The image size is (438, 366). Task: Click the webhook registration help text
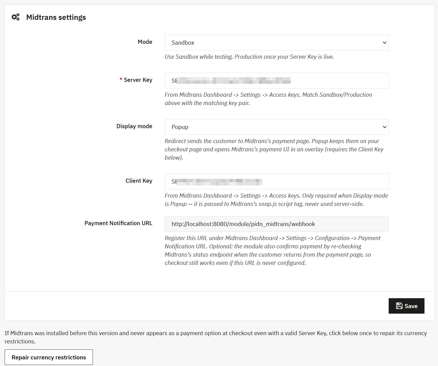pos(273,251)
